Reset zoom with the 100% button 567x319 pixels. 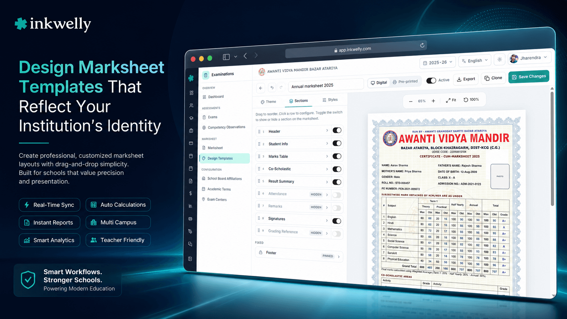pyautogui.click(x=471, y=100)
